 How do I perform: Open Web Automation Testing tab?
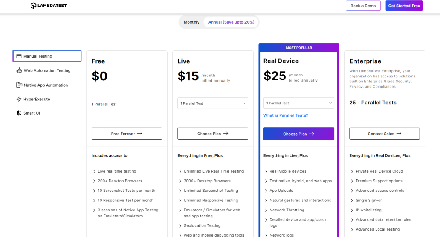(x=47, y=71)
